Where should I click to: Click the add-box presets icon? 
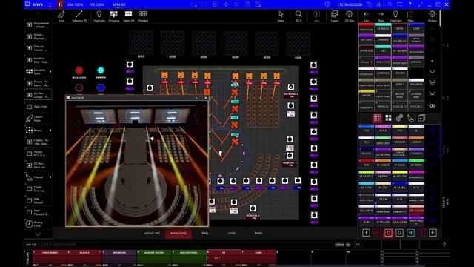[421, 118]
